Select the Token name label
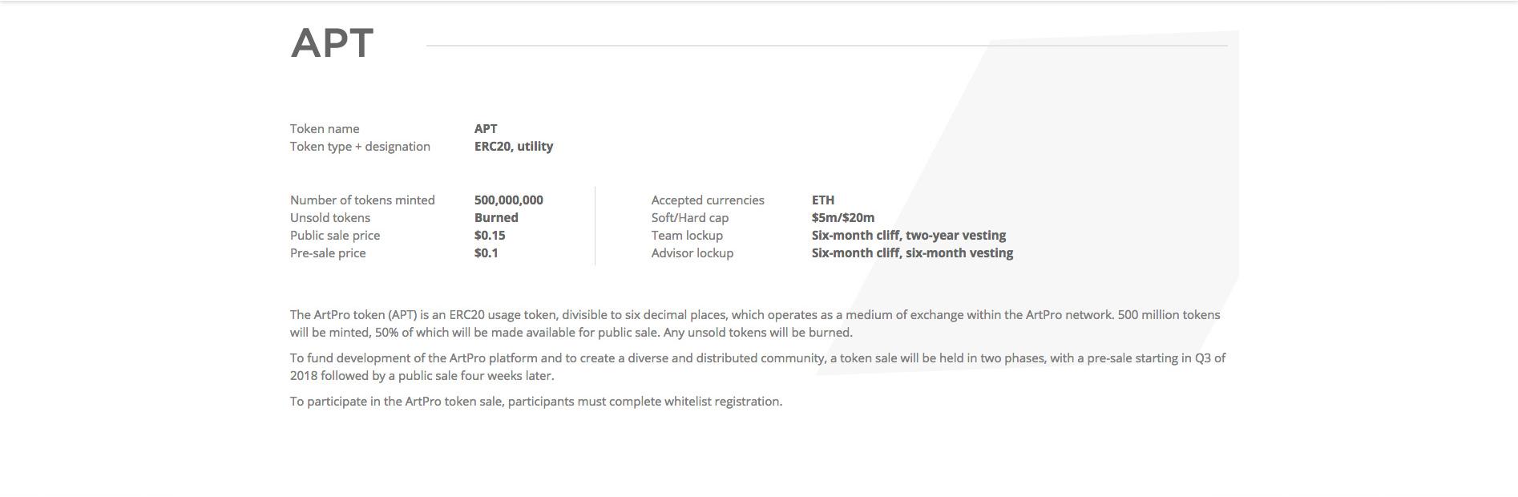 point(325,129)
